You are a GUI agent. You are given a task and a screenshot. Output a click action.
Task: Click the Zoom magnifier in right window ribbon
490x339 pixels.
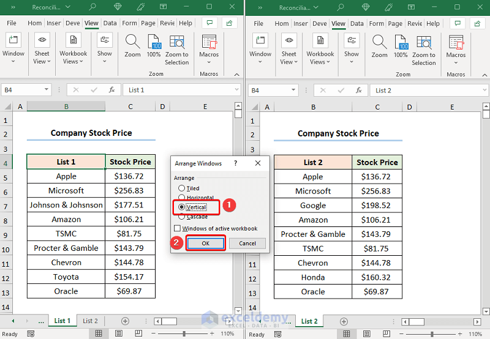379,47
